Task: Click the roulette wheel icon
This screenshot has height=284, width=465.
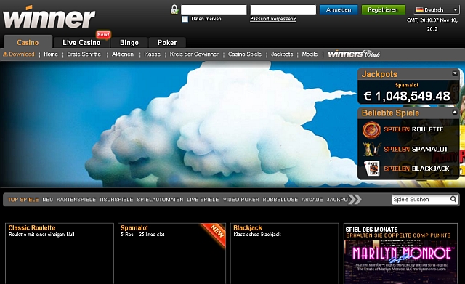Action: click(371, 130)
